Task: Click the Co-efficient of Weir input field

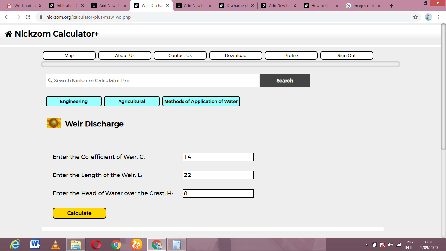Action: coord(218,157)
